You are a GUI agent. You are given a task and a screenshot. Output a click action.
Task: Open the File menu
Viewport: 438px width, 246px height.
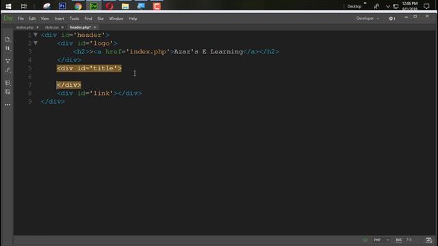21,18
